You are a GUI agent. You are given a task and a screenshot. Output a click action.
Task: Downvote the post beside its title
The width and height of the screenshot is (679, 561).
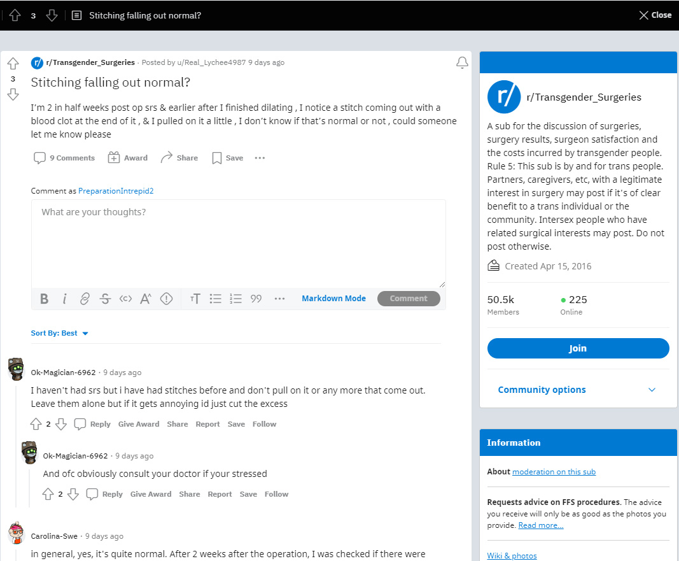(13, 94)
